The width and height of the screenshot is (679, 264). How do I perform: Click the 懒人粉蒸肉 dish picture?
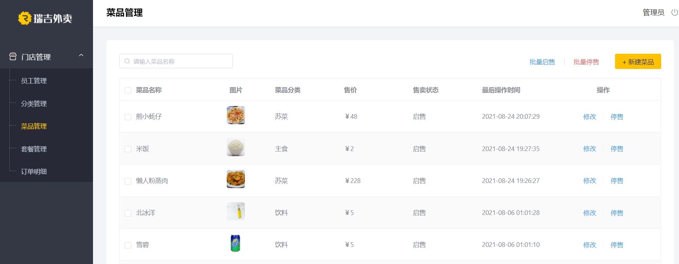pos(235,179)
